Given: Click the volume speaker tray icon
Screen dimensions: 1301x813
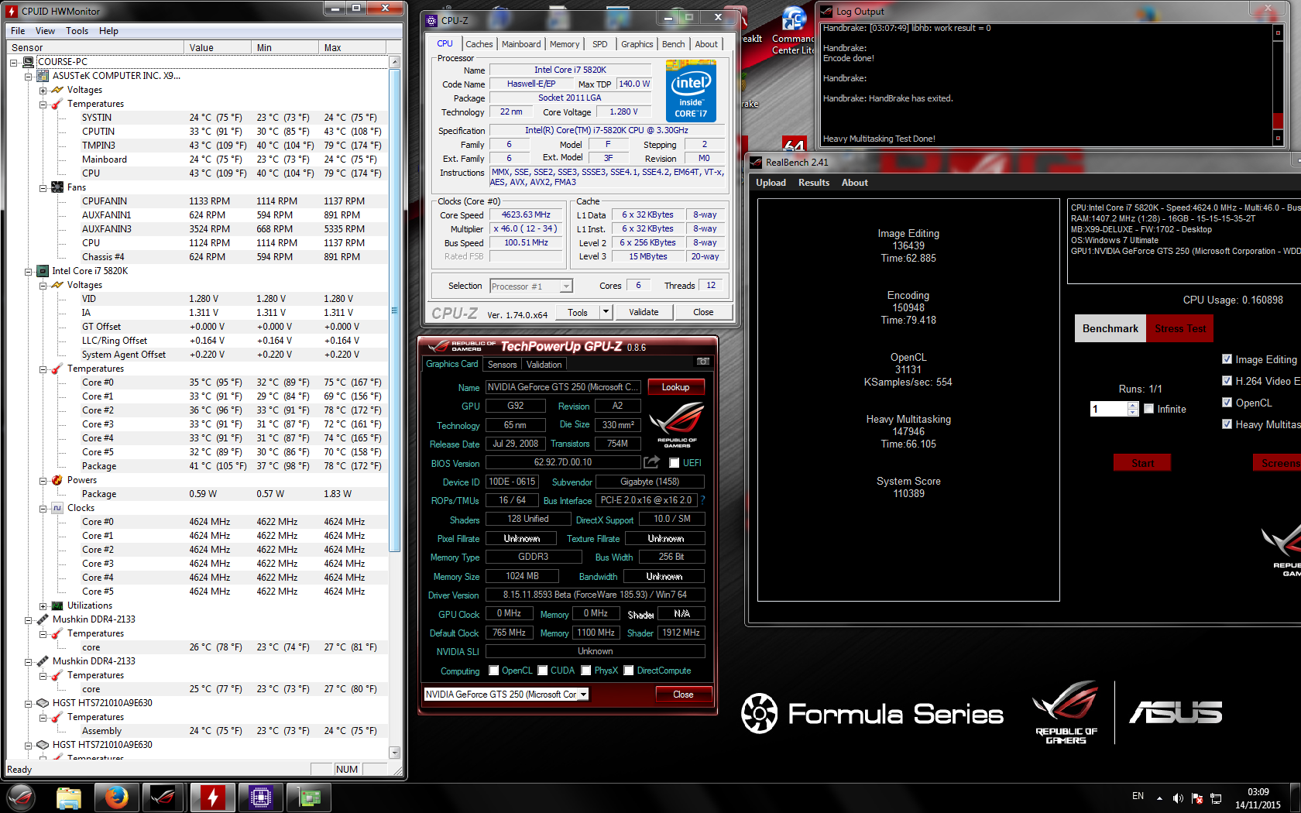Looking at the screenshot, I should (1178, 798).
